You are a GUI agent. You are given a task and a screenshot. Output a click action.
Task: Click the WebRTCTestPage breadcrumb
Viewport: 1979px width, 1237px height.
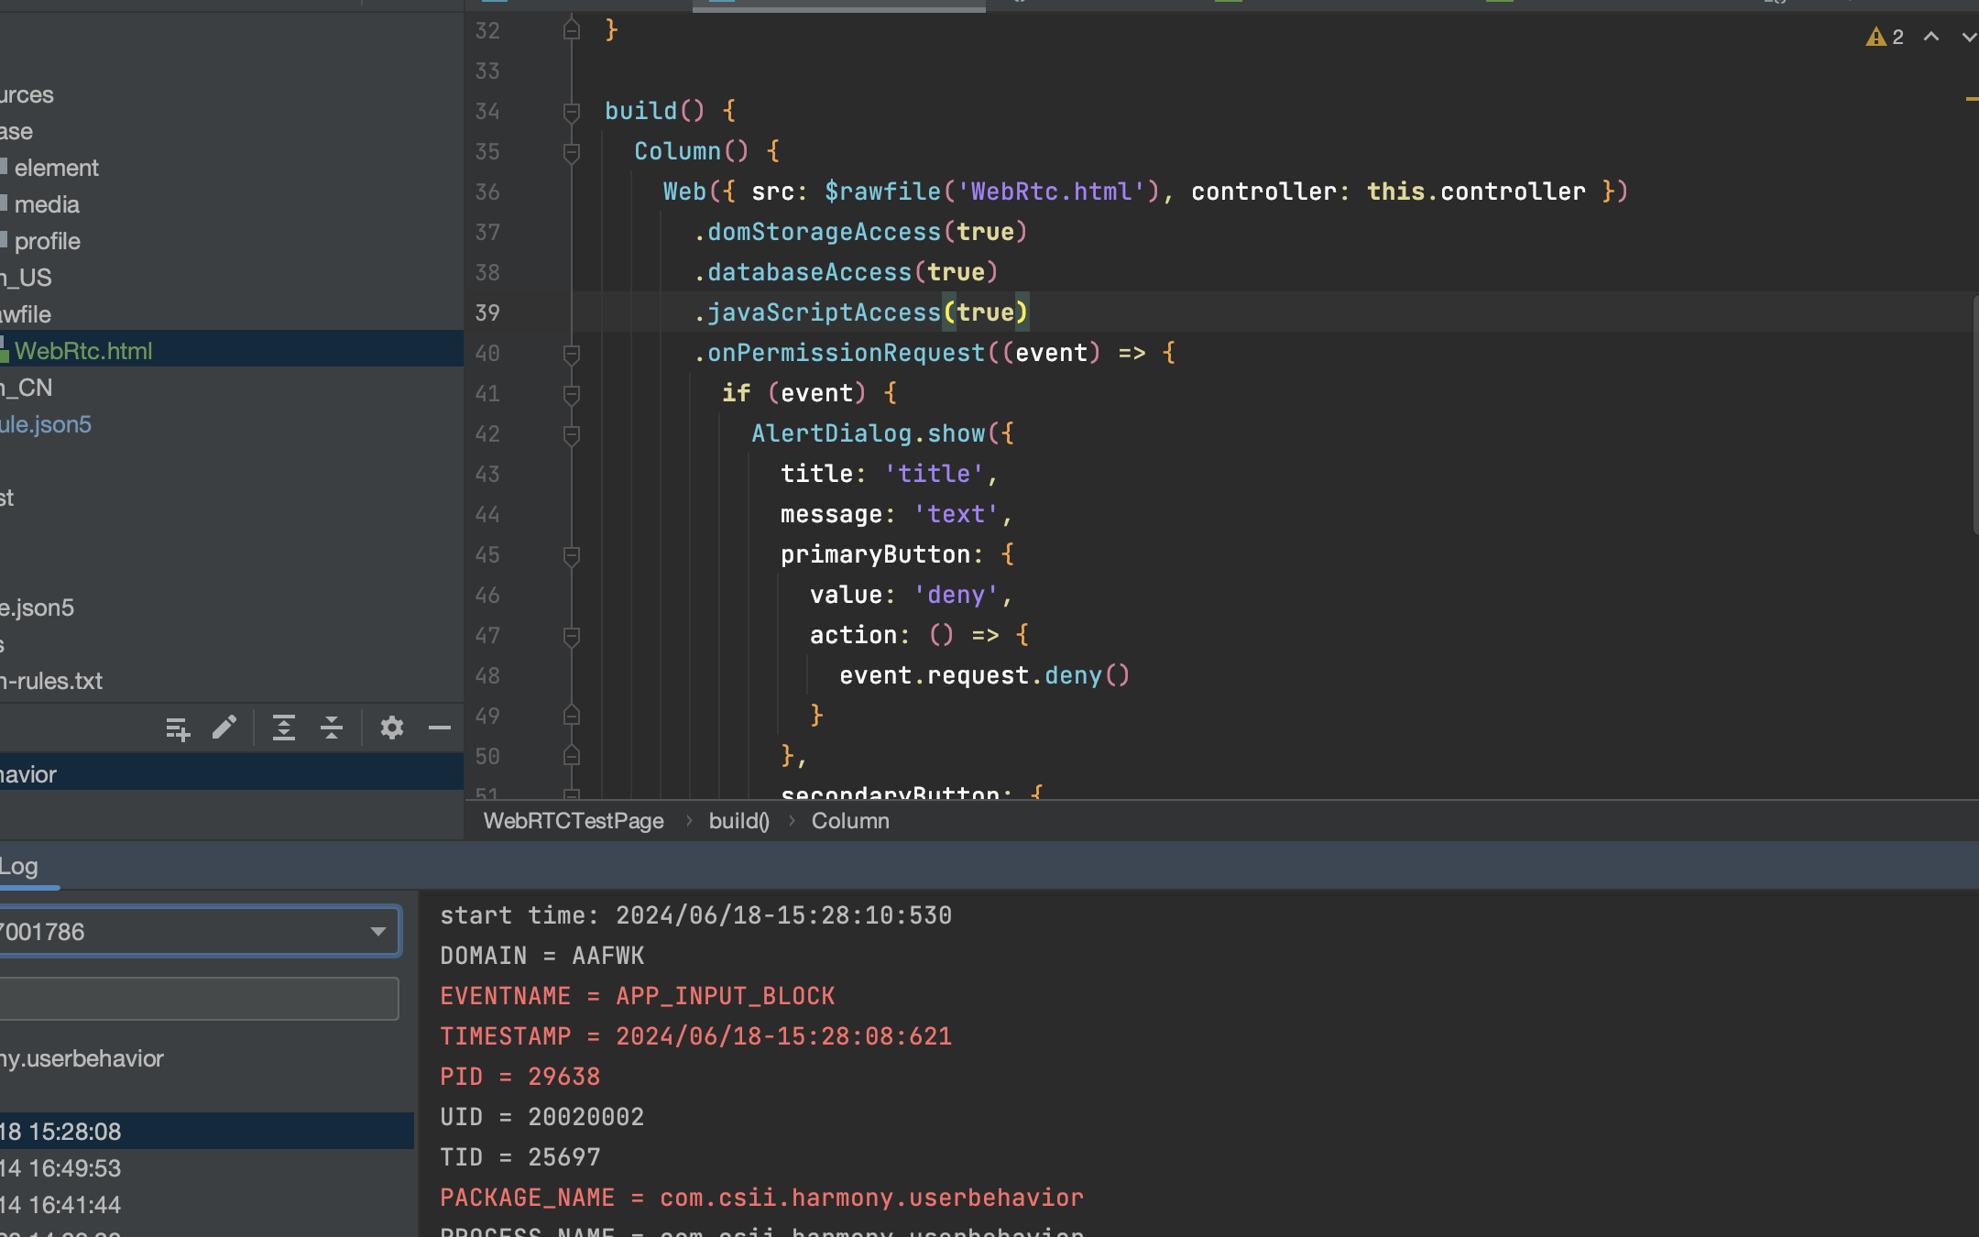click(574, 821)
